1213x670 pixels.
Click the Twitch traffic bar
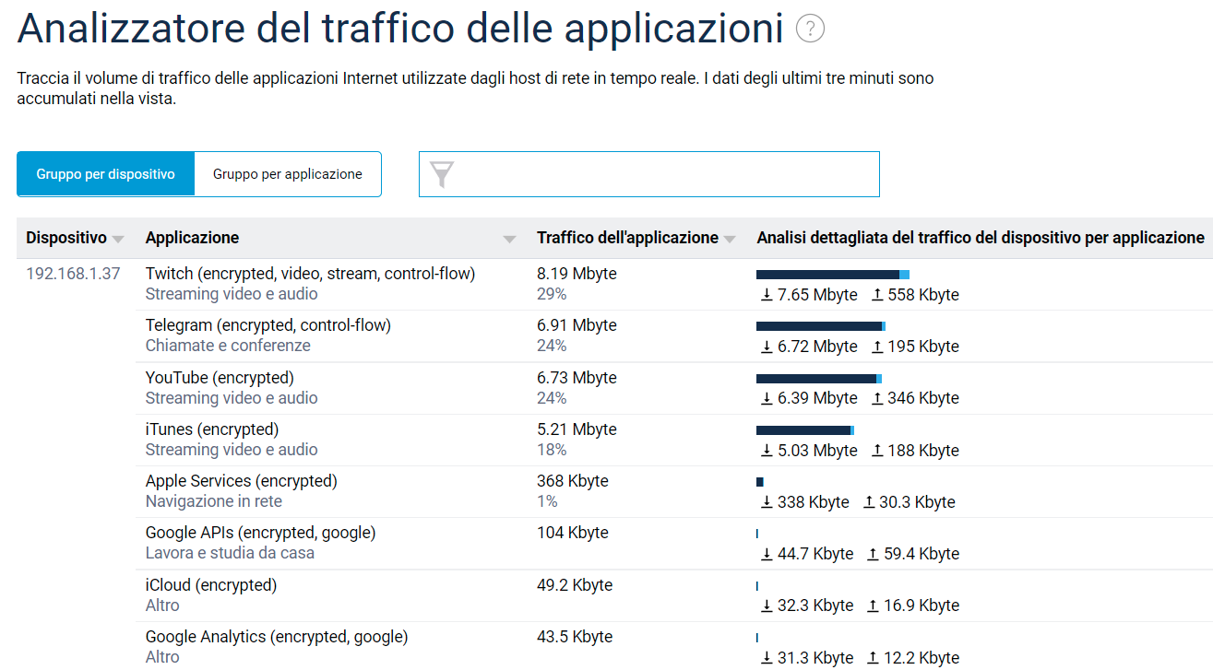coord(830,275)
